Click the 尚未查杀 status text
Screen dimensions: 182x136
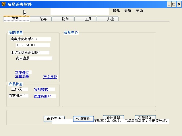click(23, 58)
